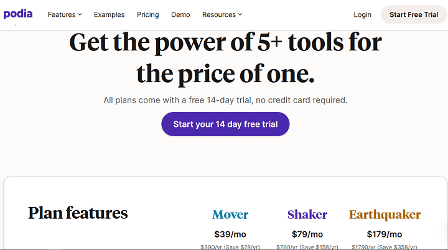
Task: Click the $179/mo Earthquaker price
Action: click(x=385, y=234)
